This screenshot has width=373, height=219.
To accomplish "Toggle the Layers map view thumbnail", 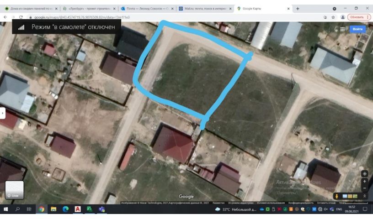I will tap(14, 190).
